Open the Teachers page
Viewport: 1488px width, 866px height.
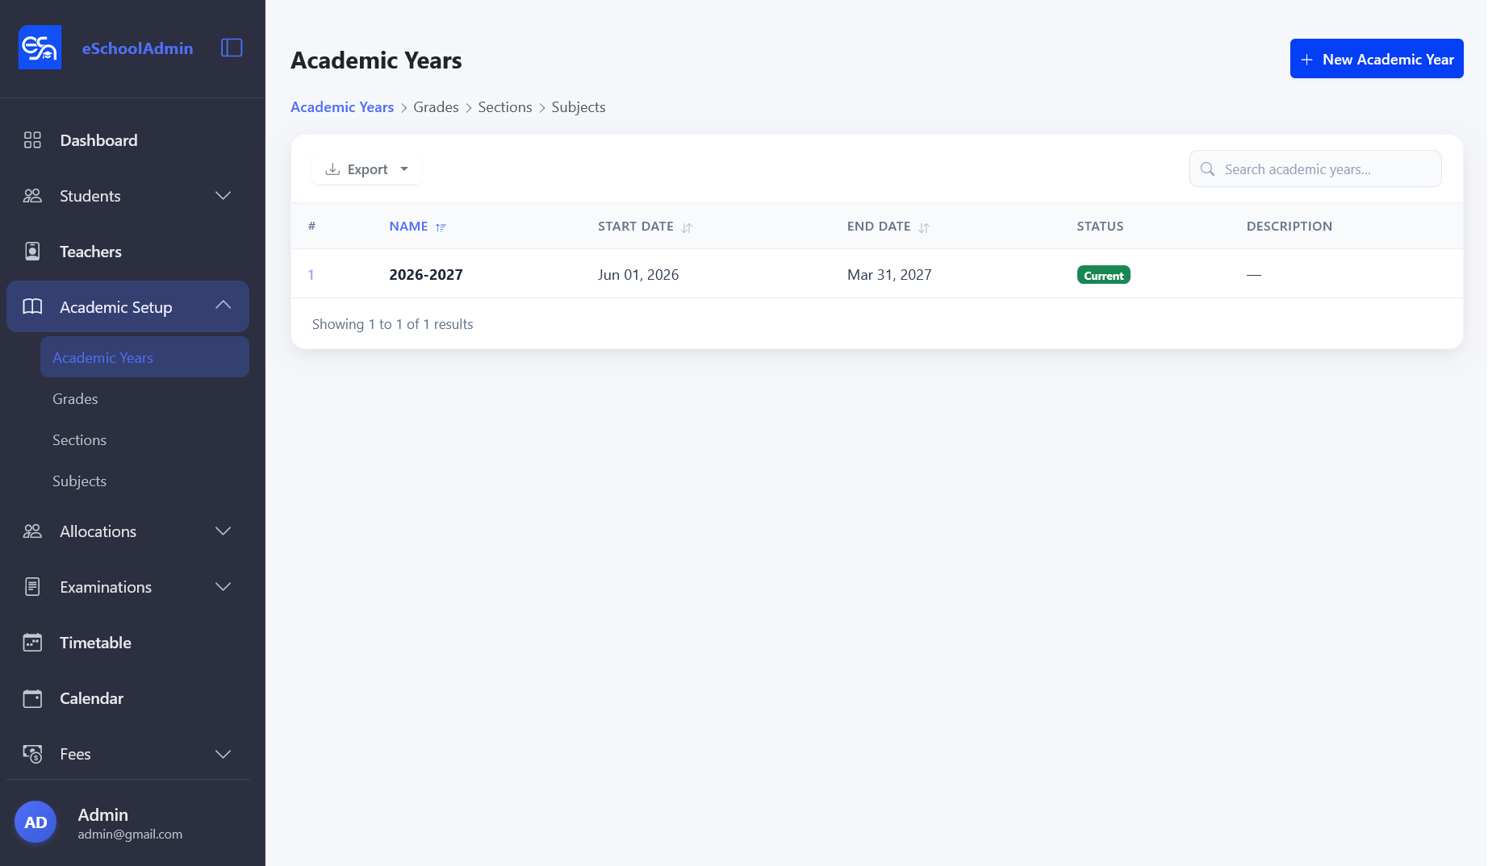[x=90, y=252]
